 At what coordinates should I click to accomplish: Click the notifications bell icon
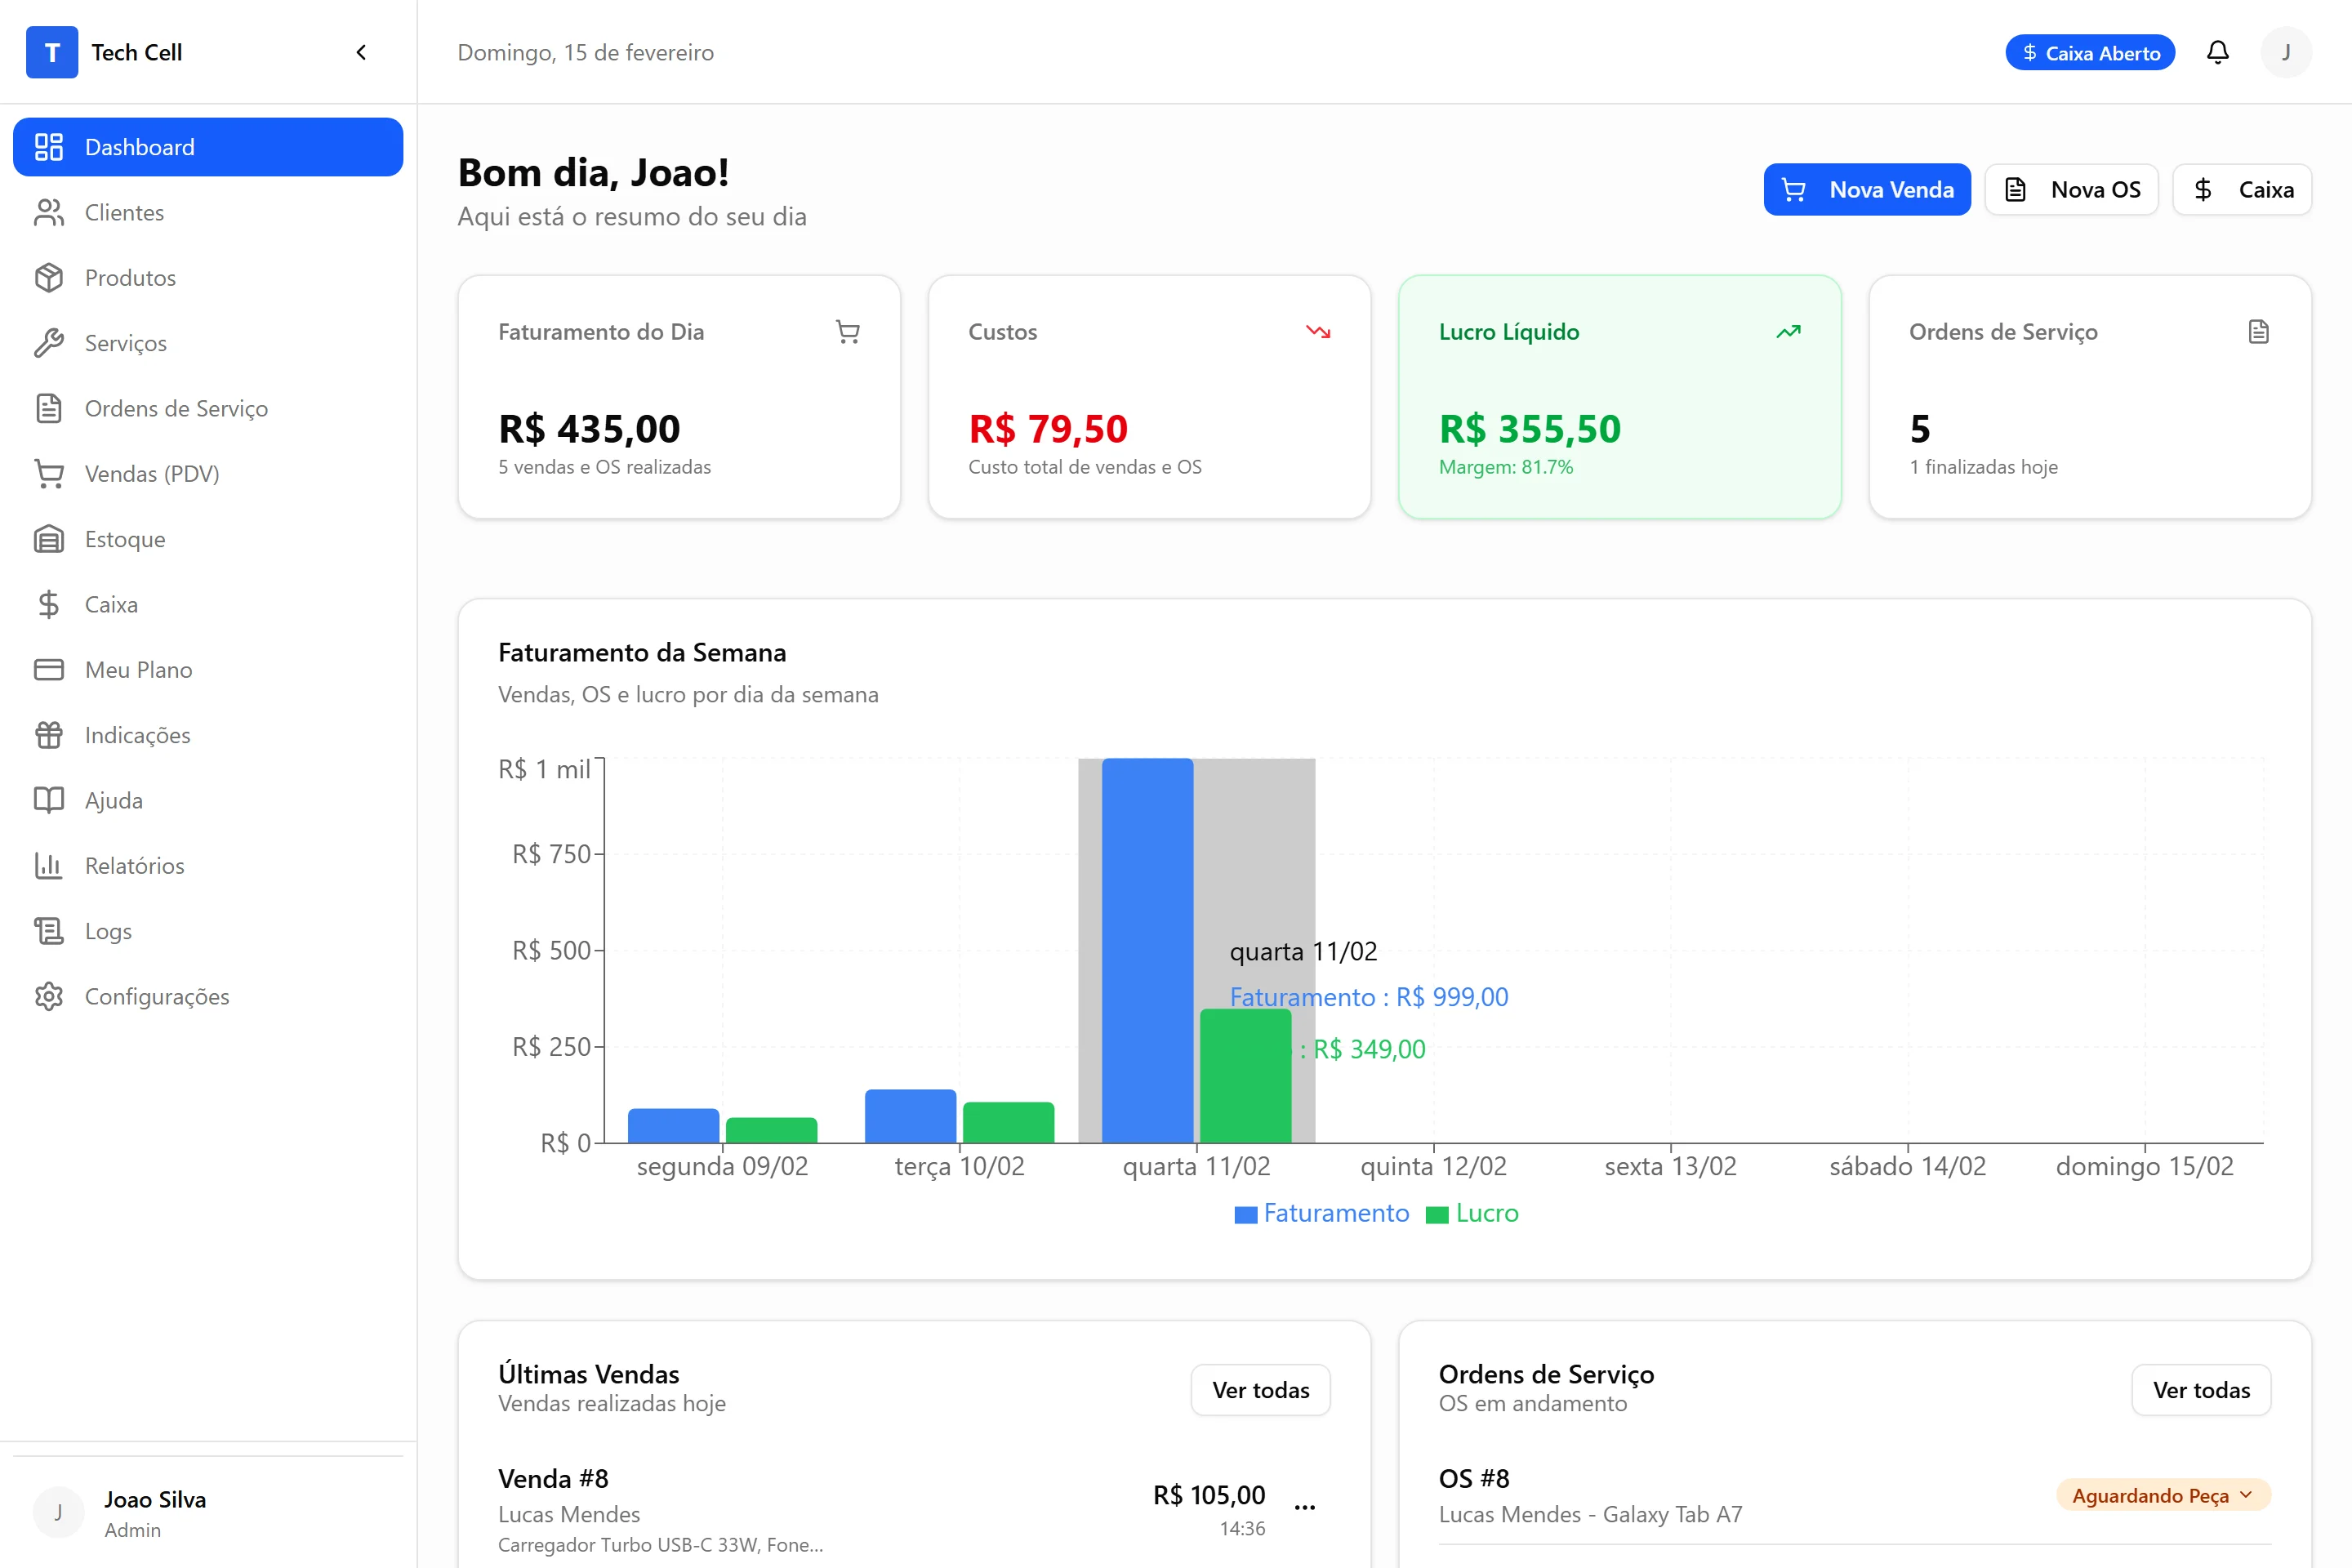click(x=2217, y=52)
